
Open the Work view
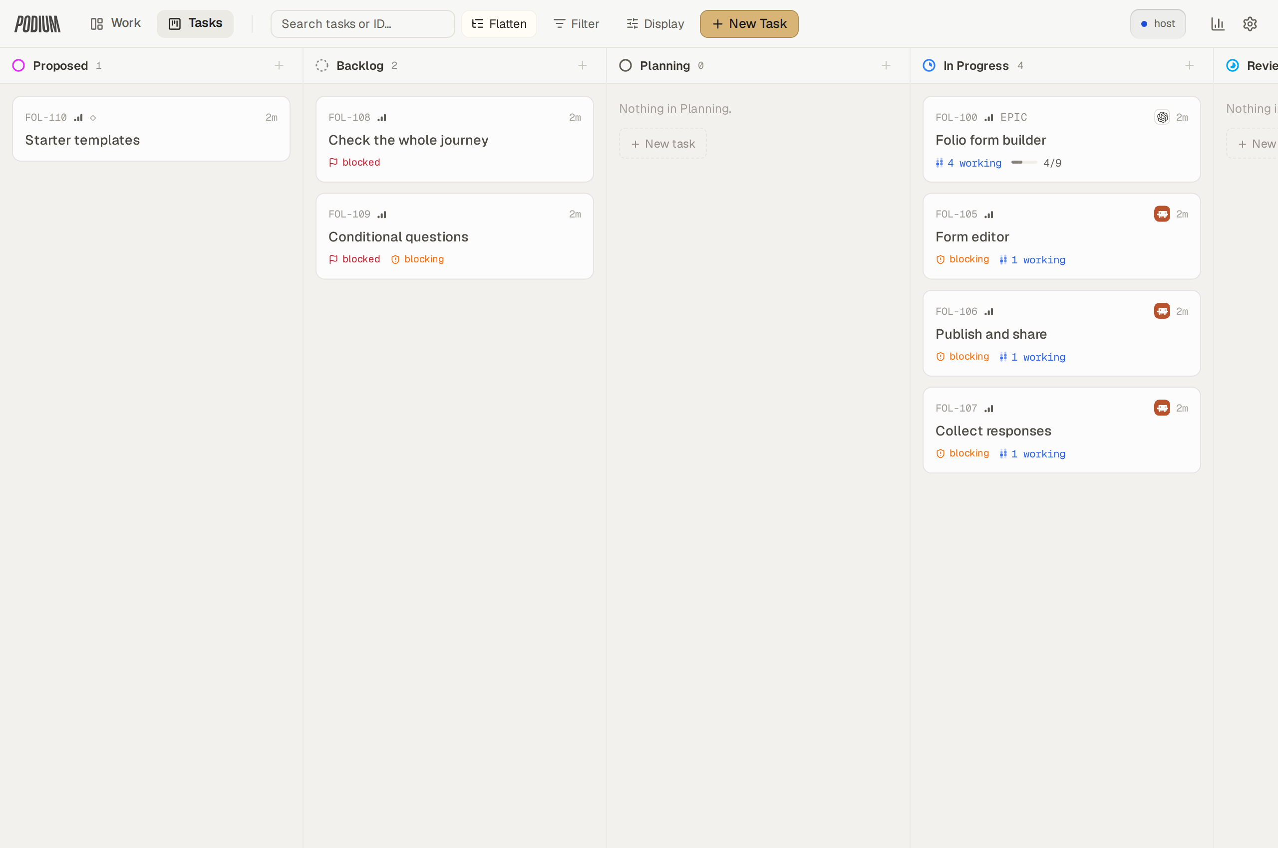click(x=116, y=23)
